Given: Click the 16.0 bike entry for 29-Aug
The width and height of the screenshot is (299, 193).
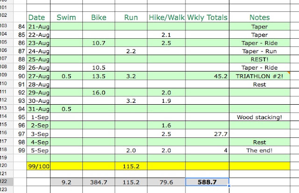Looking at the screenshot, I should click(99, 93).
